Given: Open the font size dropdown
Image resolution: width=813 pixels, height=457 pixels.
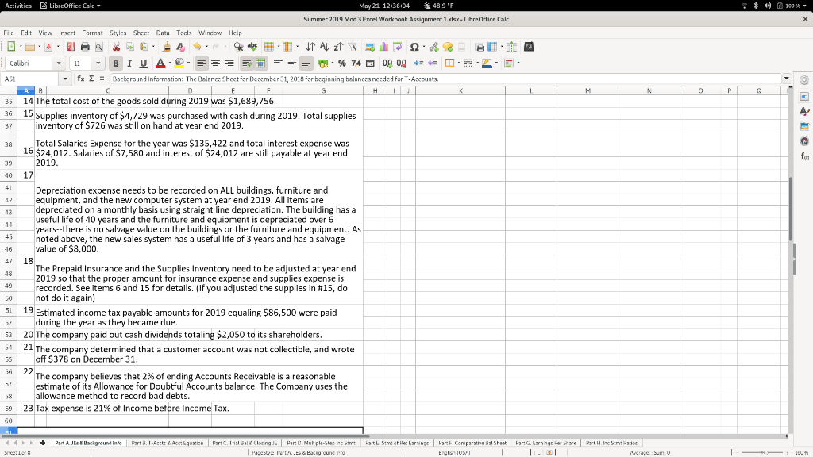Looking at the screenshot, I should tap(98, 63).
